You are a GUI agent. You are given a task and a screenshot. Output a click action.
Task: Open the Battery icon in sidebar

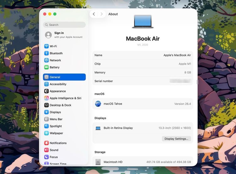coord(47,67)
